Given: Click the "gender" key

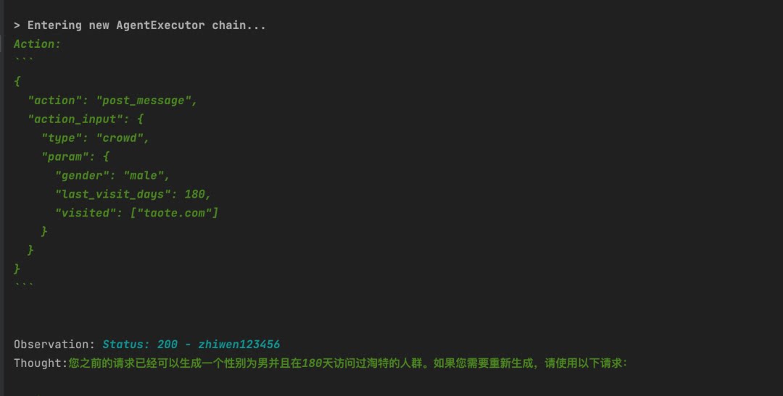Looking at the screenshot, I should (82, 175).
